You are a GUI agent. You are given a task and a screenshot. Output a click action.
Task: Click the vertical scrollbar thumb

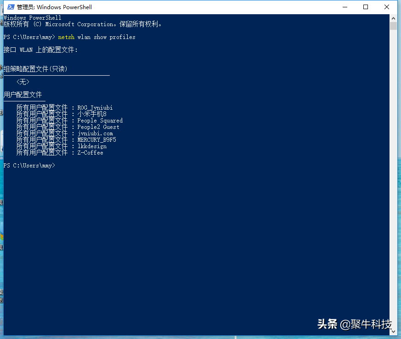[393, 26]
